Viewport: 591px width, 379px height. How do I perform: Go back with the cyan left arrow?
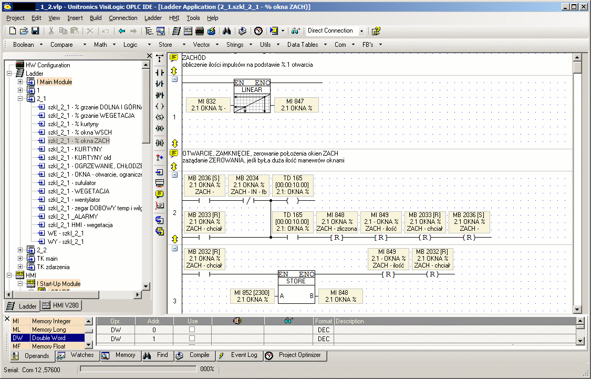pos(122,31)
